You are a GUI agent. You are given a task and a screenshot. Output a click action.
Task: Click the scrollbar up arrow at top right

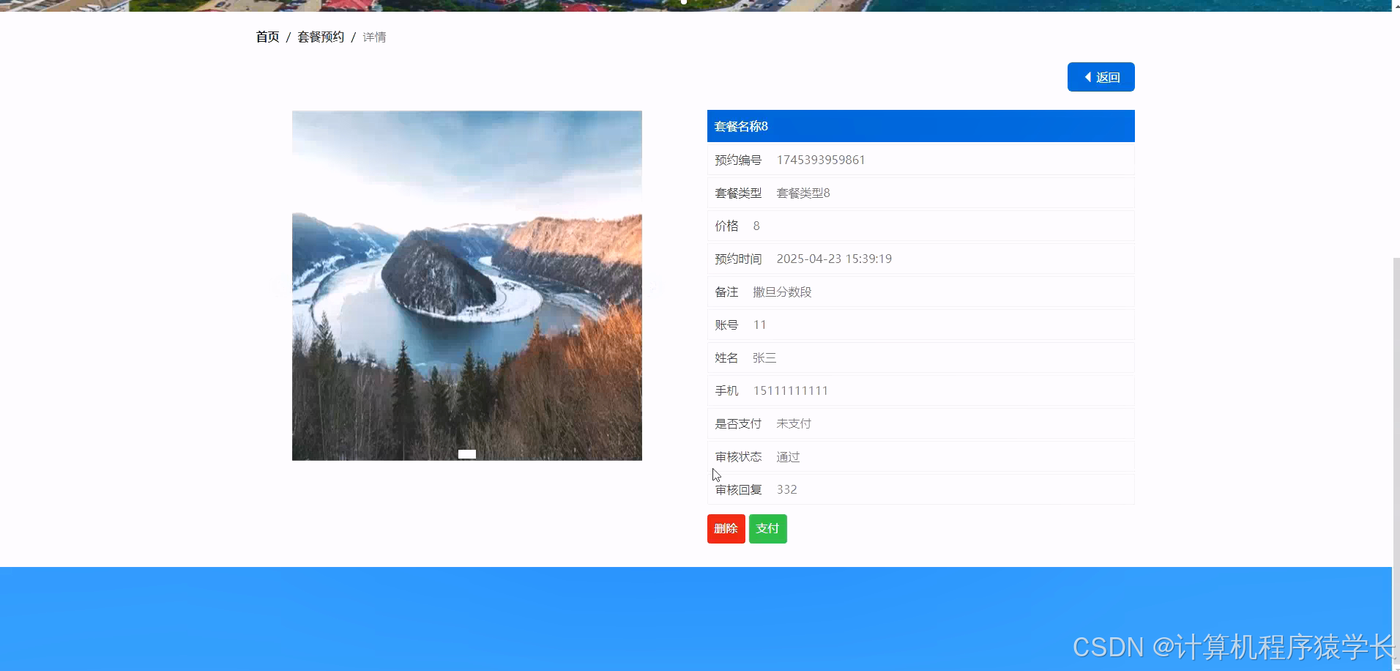pyautogui.click(x=1394, y=5)
